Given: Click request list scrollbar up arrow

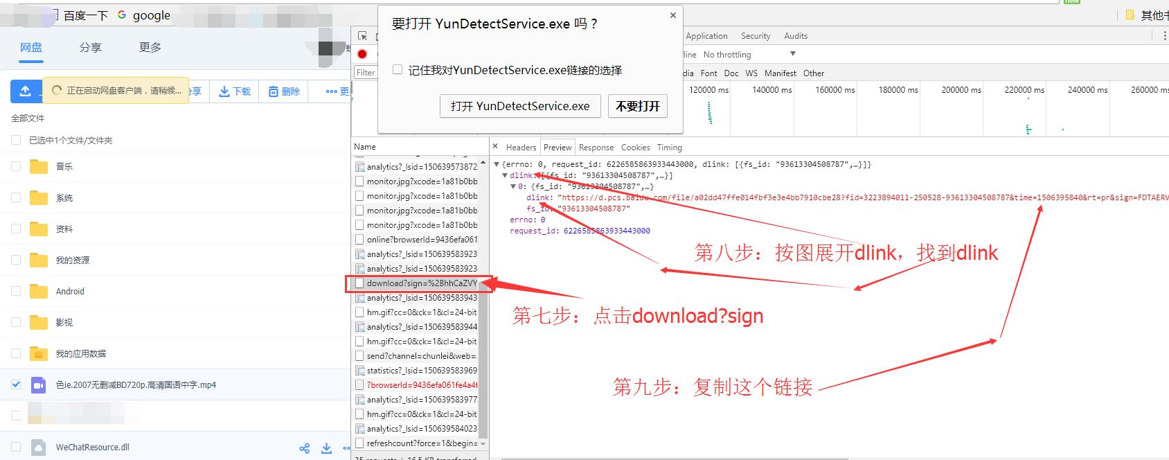Looking at the screenshot, I should (x=483, y=163).
